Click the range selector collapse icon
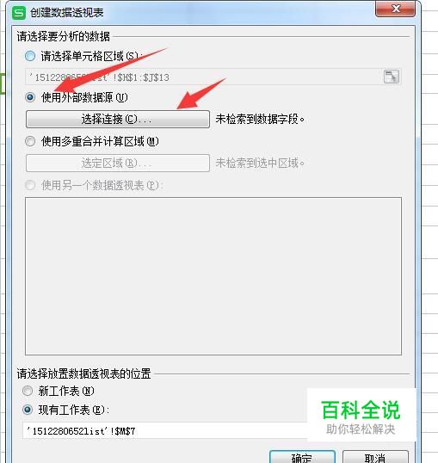Image resolution: width=438 pixels, height=463 pixels. pyautogui.click(x=391, y=77)
